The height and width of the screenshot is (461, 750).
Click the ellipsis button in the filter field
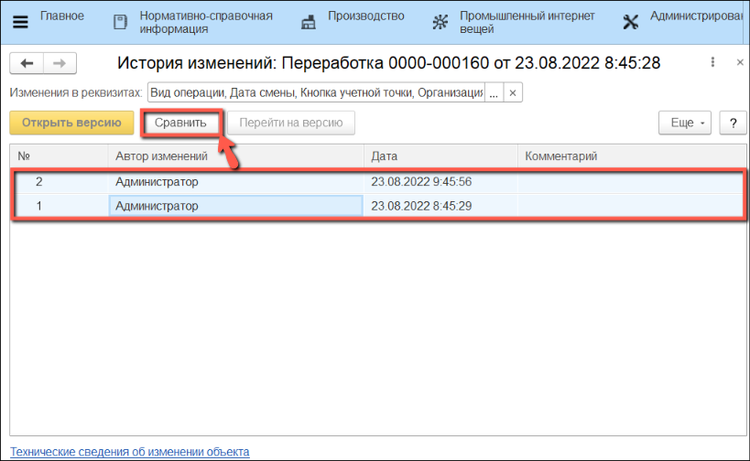point(493,93)
